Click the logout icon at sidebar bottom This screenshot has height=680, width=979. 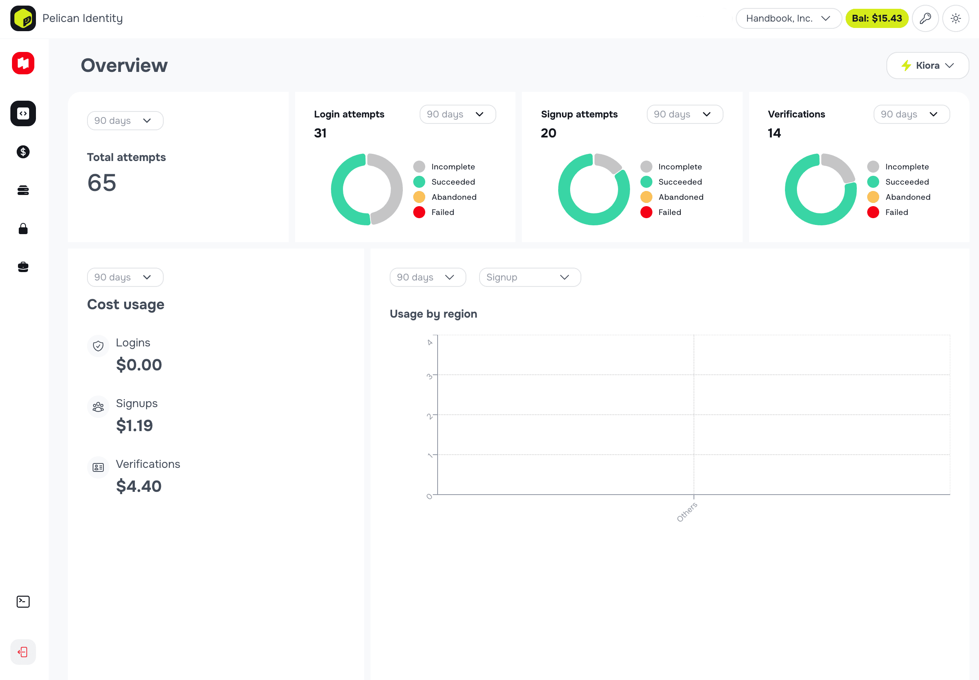[x=23, y=652]
